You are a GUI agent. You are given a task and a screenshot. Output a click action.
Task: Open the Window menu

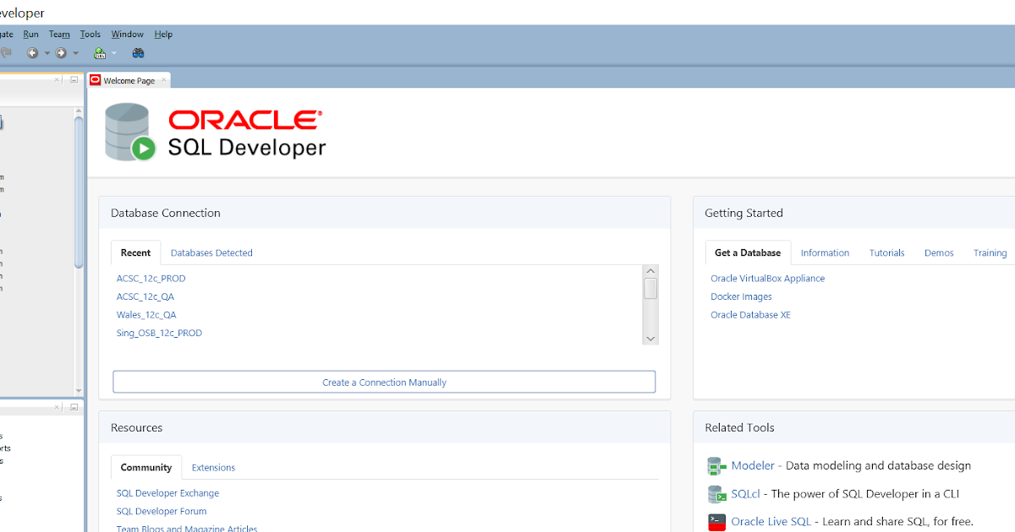point(128,35)
